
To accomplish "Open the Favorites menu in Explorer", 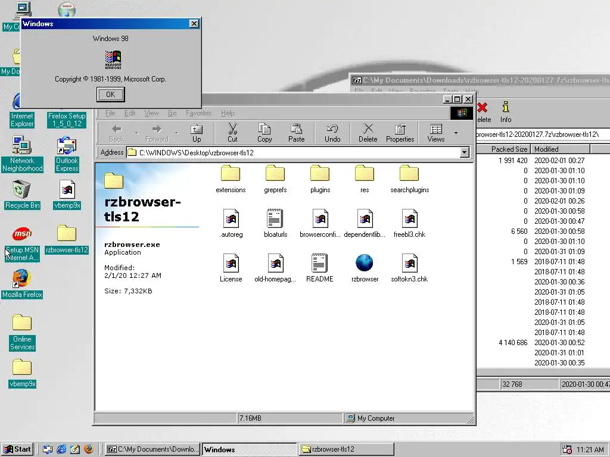I will tap(198, 113).
